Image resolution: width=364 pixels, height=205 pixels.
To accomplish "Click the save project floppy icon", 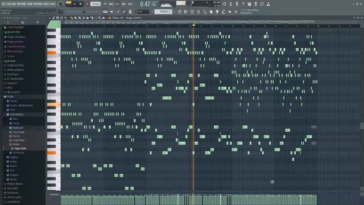I will click(x=249, y=4).
